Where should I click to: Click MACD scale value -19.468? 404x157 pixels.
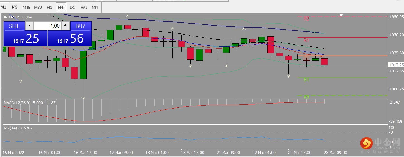pos(396,121)
